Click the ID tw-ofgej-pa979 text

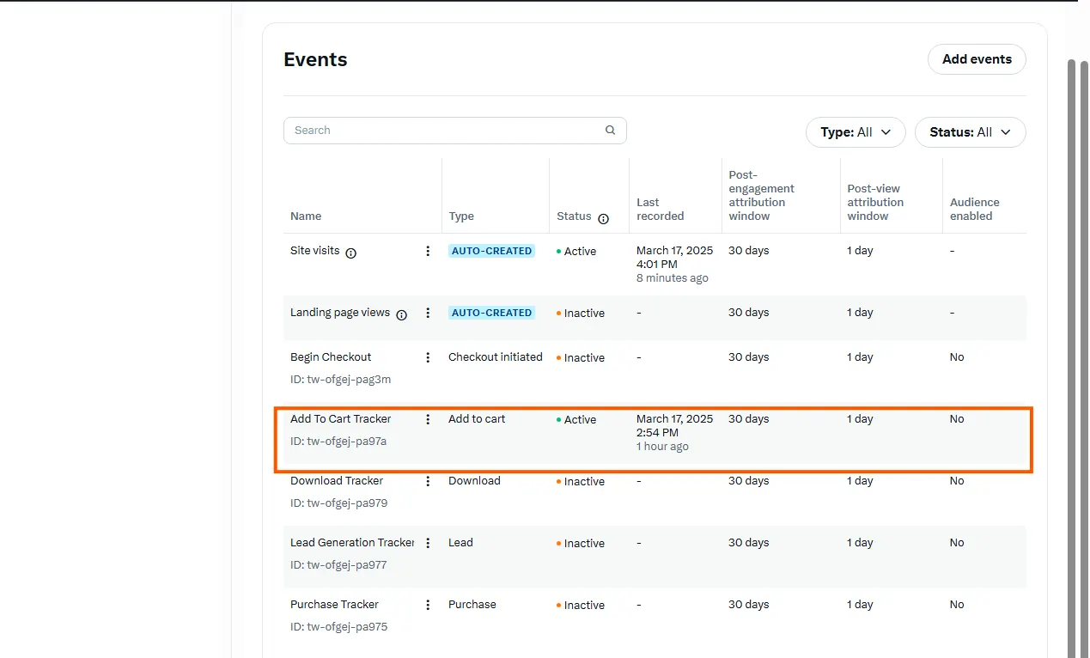pyautogui.click(x=338, y=503)
